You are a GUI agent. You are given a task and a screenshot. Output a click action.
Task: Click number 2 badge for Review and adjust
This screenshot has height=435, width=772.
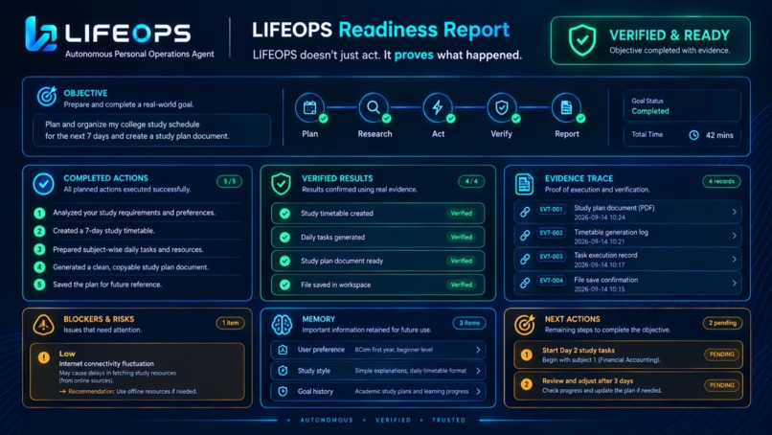(x=526, y=385)
